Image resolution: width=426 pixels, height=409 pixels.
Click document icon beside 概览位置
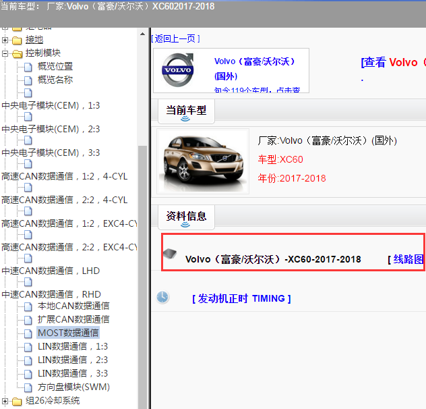(x=28, y=67)
